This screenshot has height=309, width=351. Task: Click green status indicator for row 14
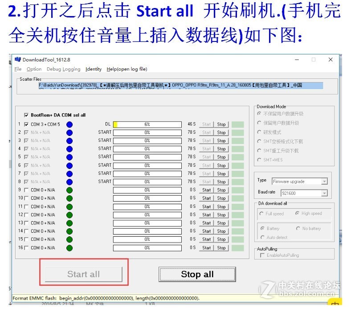pos(69,231)
